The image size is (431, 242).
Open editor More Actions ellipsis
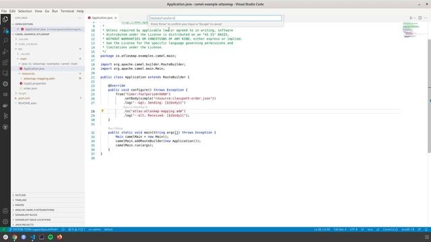tap(426, 18)
